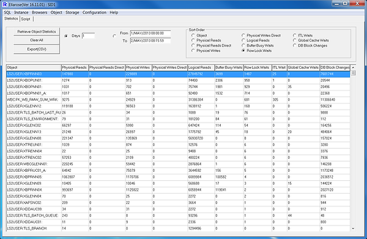Select the LS2USER.XTREUN01 row
The image size is (367, 239).
(178, 145)
